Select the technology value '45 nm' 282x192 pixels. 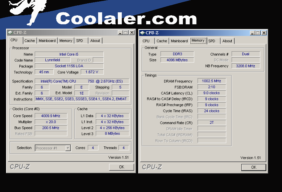(x=44, y=72)
